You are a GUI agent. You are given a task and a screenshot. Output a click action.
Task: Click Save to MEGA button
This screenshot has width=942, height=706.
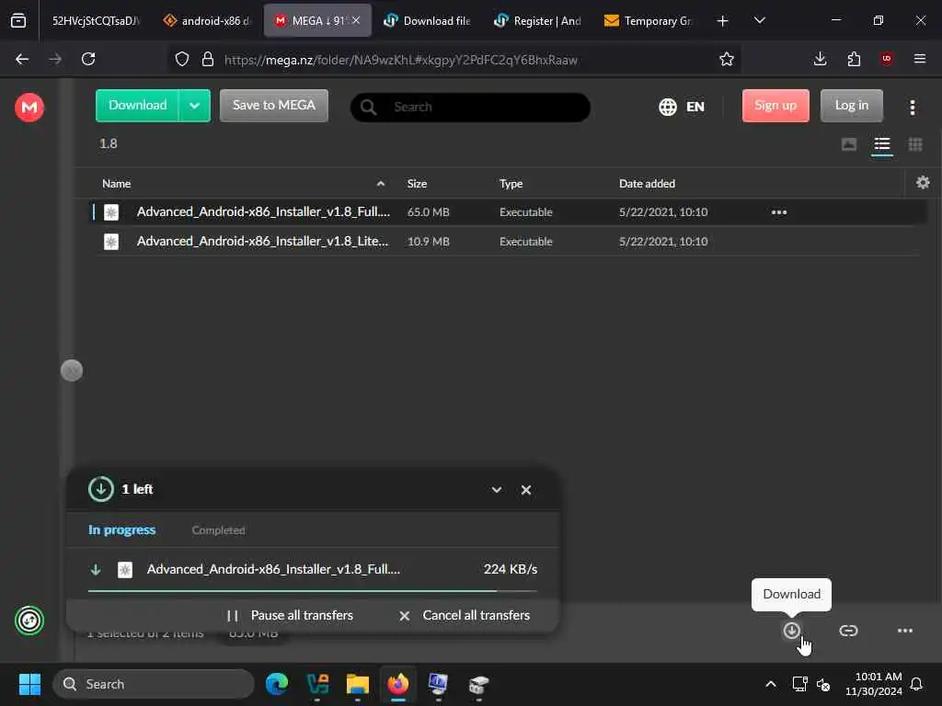(x=274, y=105)
